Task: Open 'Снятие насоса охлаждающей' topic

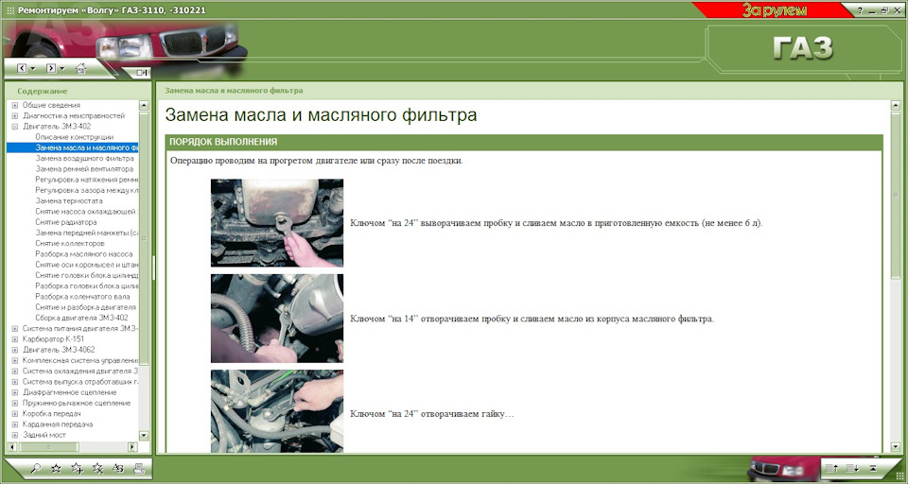Action: pyautogui.click(x=86, y=212)
